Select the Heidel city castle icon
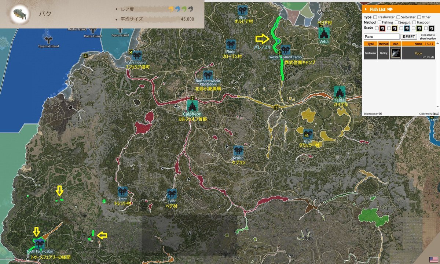This screenshot has height=264, width=440. click(340, 92)
